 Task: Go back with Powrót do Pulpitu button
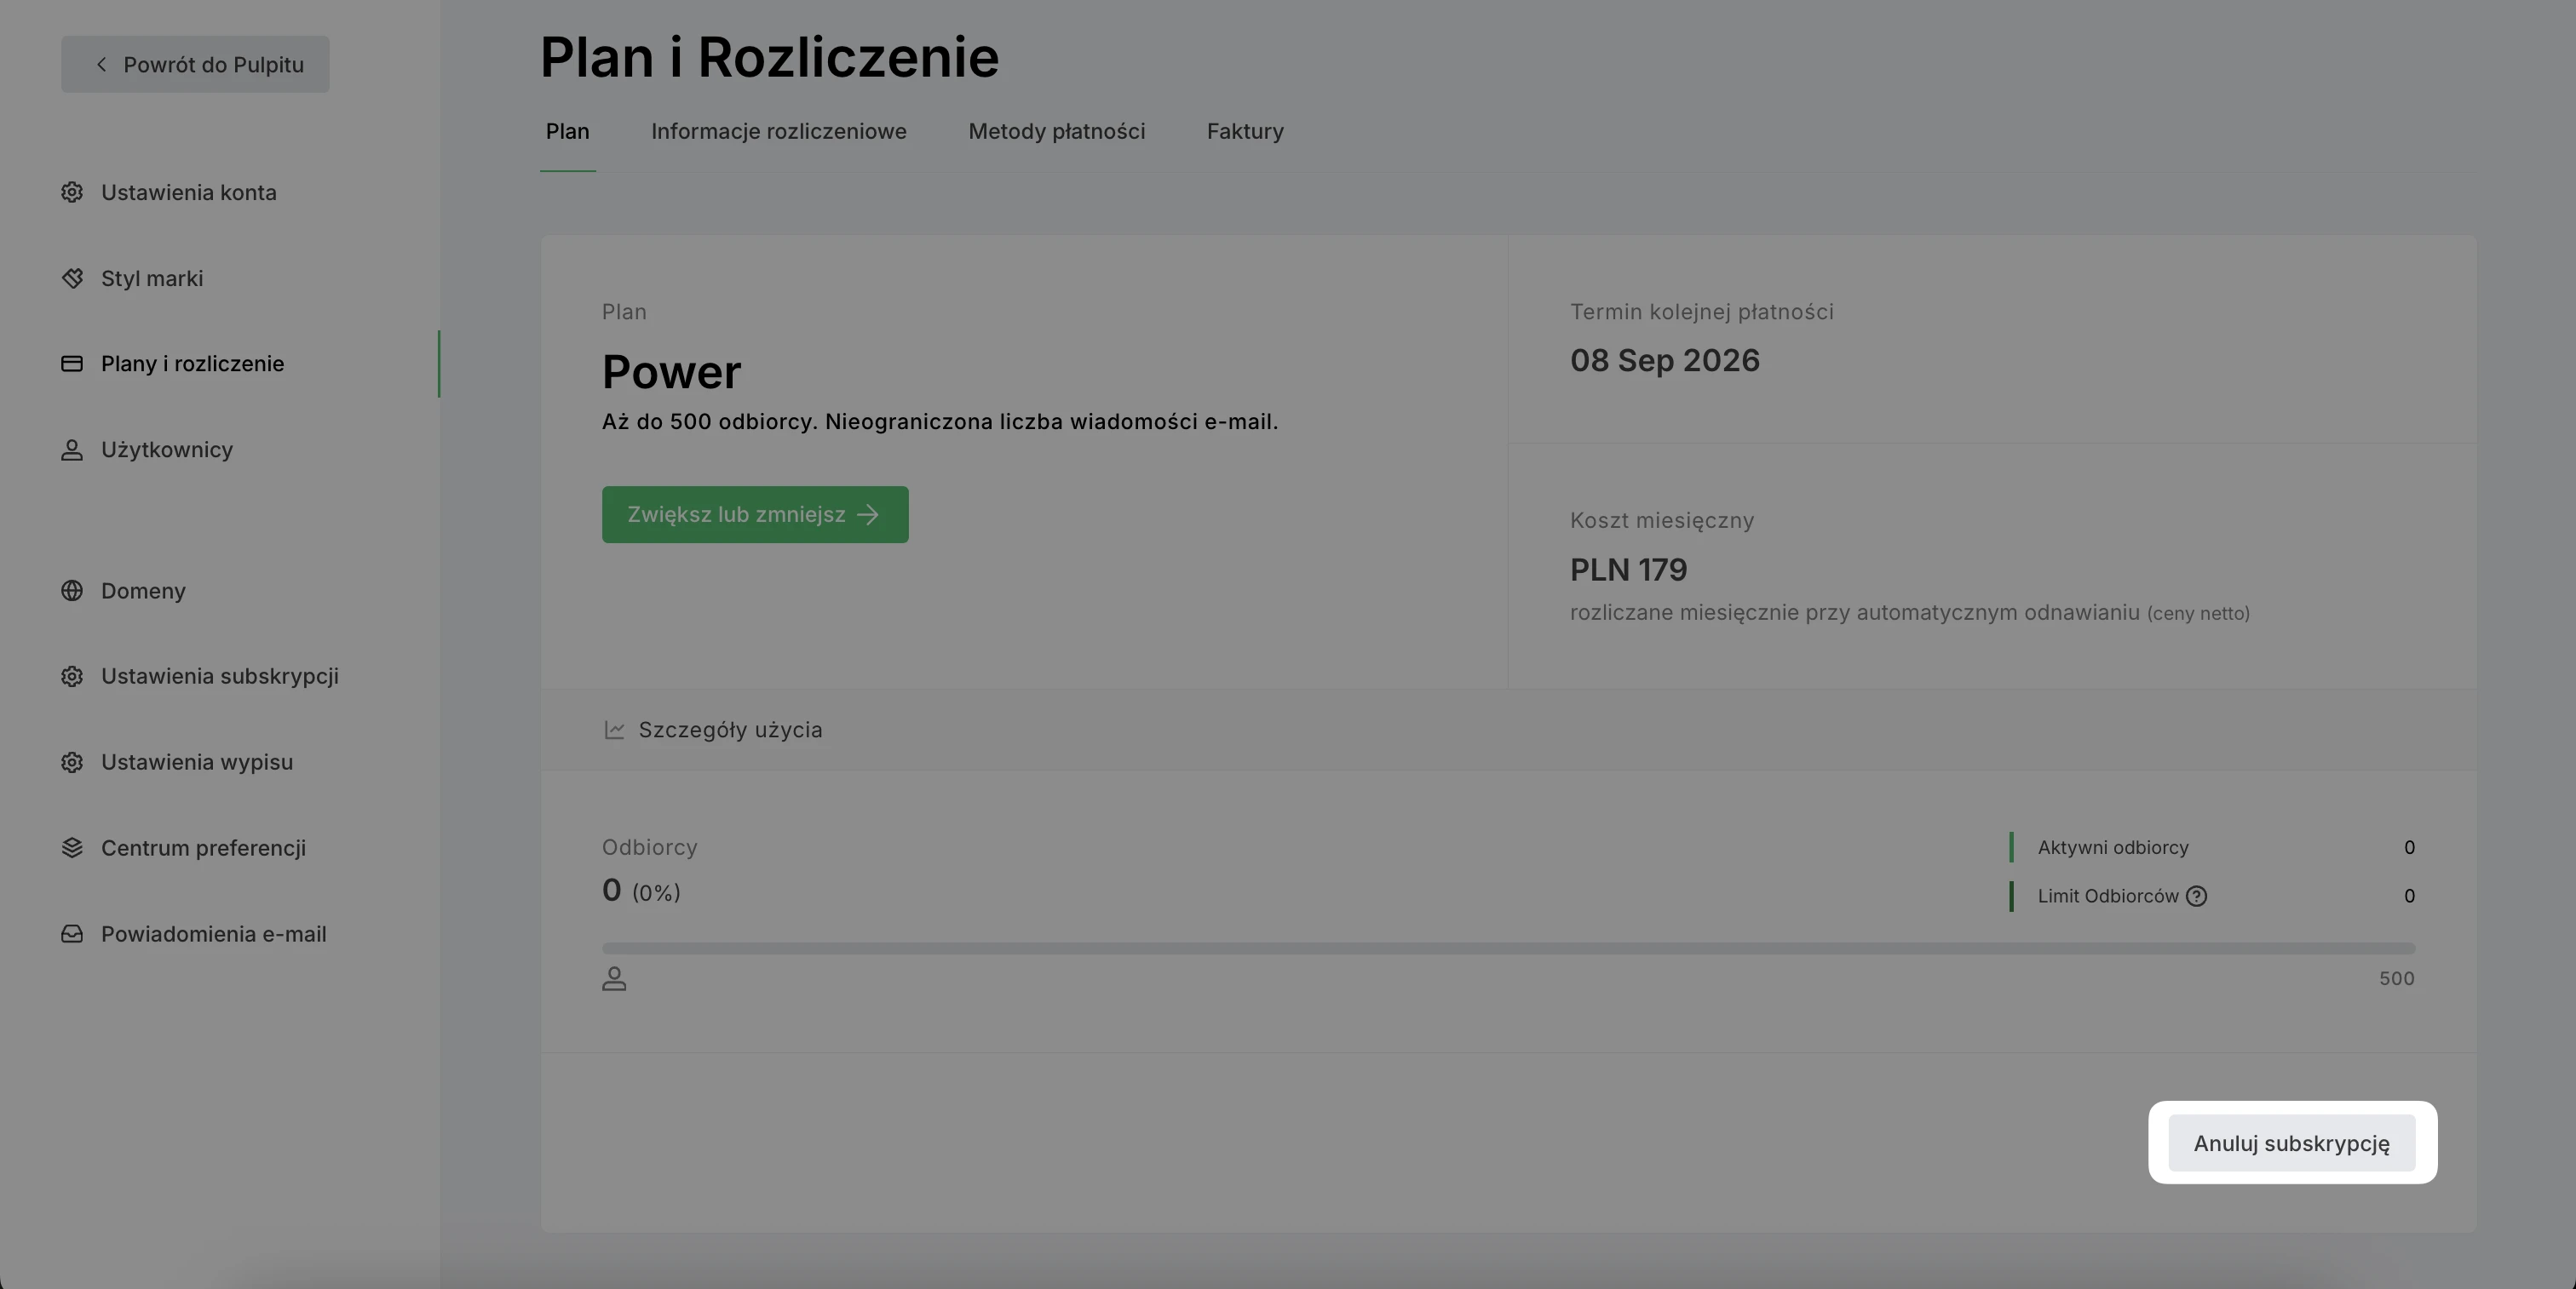pos(195,64)
